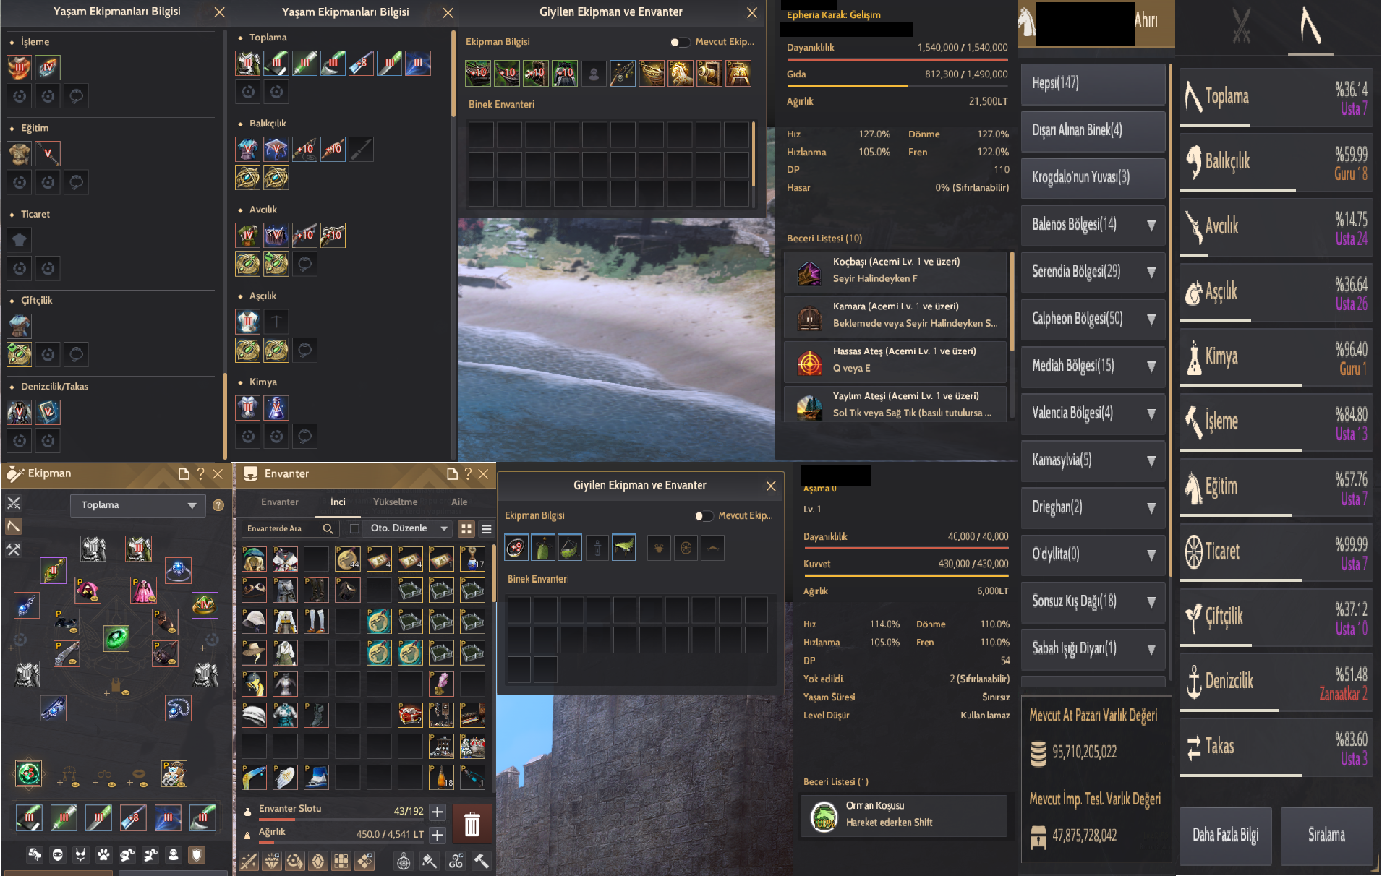This screenshot has height=876, width=1382.
Task: Switch Envanter to grid view icon
Action: (466, 529)
